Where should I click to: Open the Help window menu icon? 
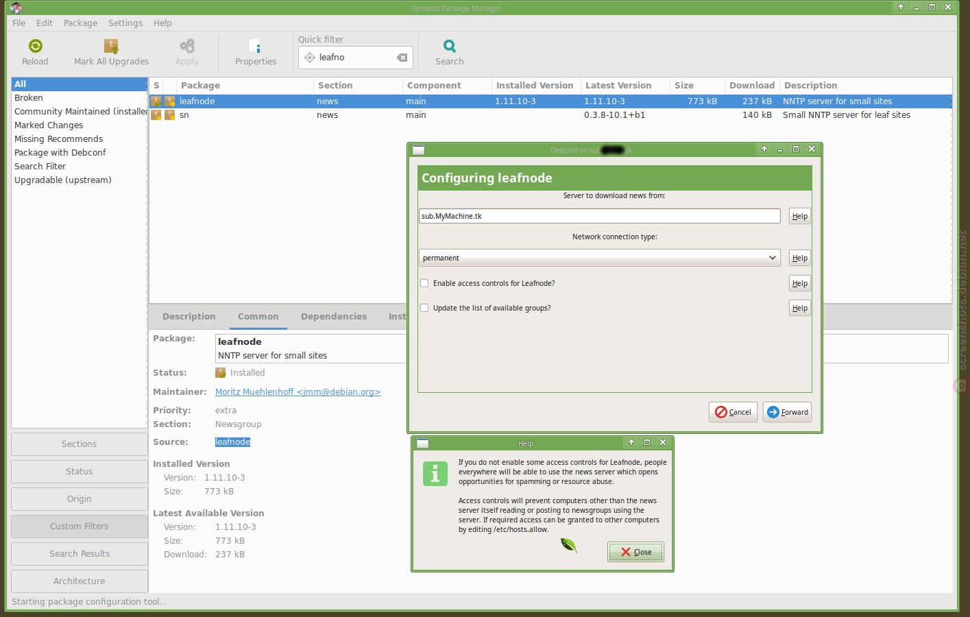(423, 444)
